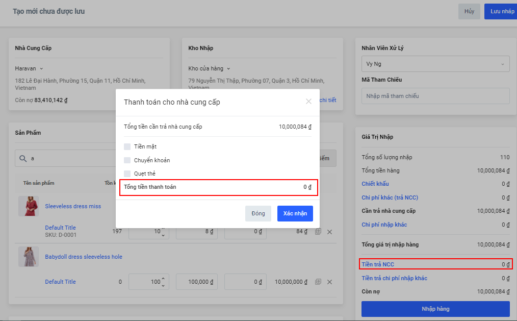Check the Quẹt thẻ option

[x=127, y=174]
